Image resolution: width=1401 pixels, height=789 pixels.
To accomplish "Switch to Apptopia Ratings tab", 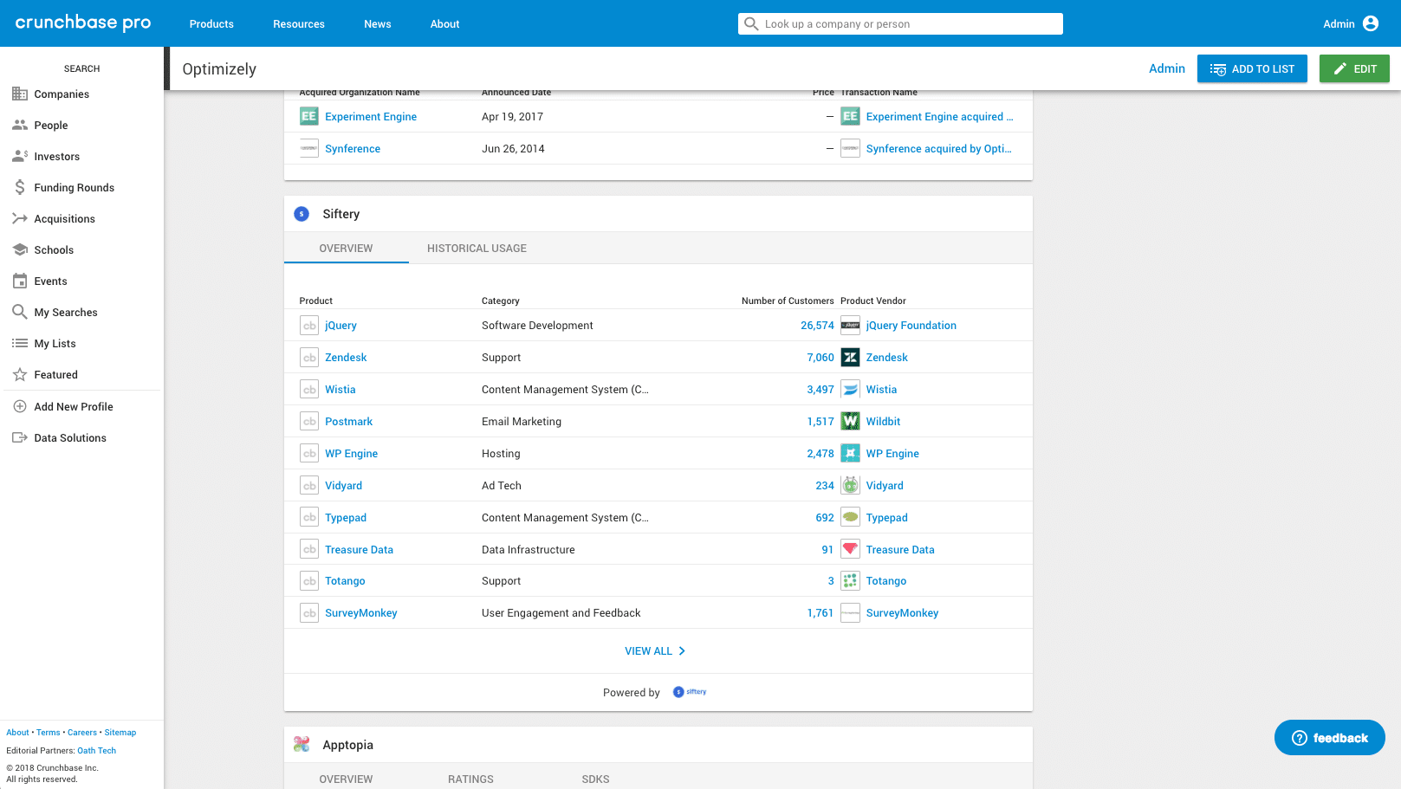I will [470, 779].
